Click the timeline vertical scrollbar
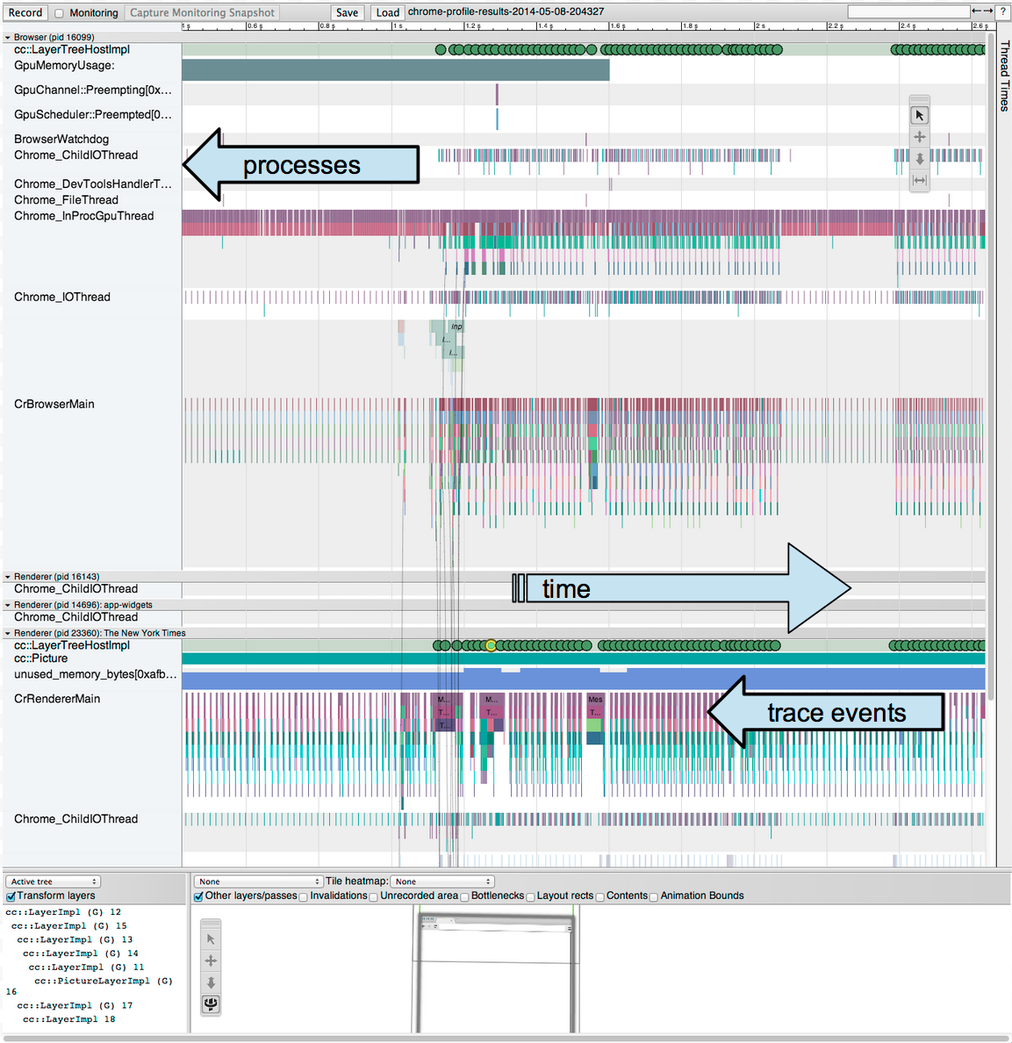The width and height of the screenshot is (1012, 1043). [x=991, y=351]
